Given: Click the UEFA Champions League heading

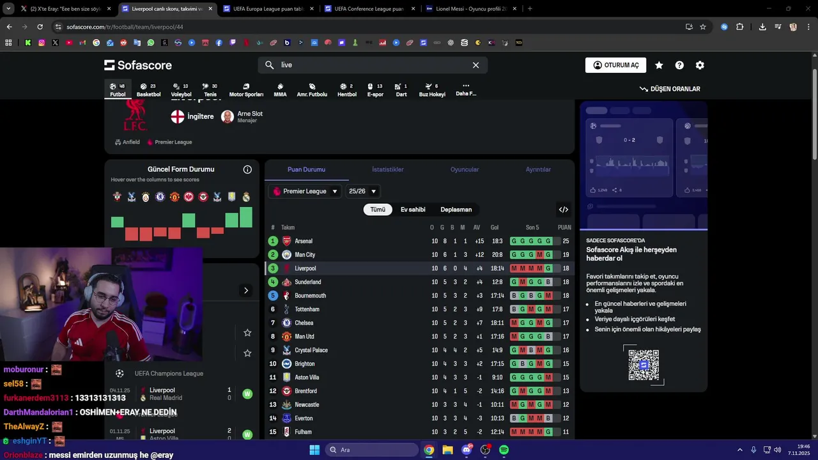Looking at the screenshot, I should [169, 373].
